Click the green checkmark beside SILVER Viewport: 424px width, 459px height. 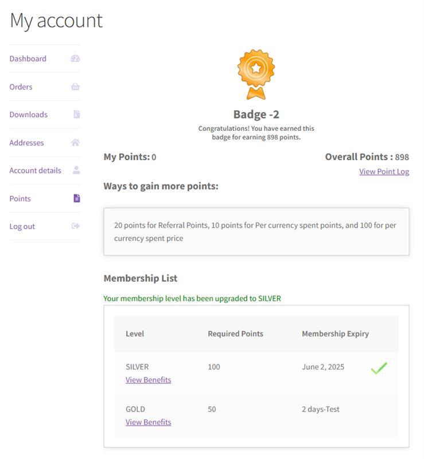click(379, 368)
